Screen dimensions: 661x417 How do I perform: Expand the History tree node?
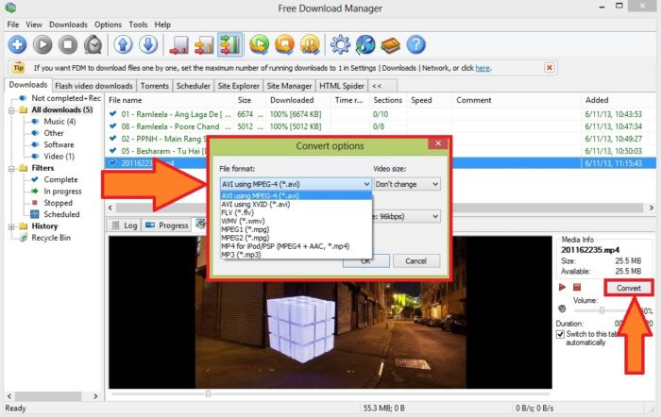tap(11, 226)
